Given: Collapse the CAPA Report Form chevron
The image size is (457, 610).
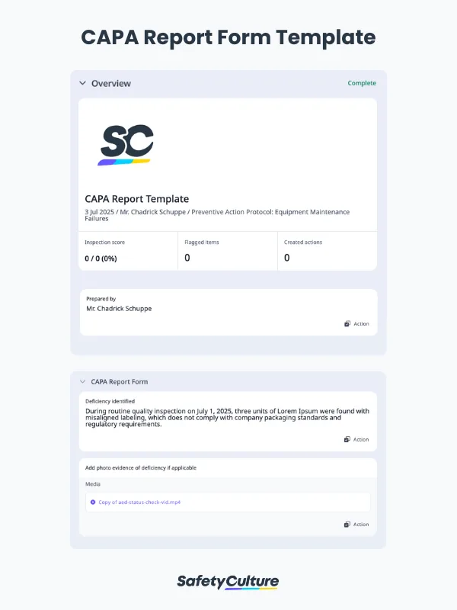Looking at the screenshot, I should pyautogui.click(x=82, y=381).
